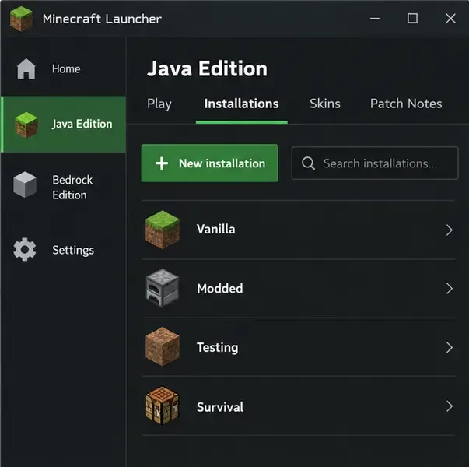Click the Home house icon in sidebar
The image size is (469, 467).
(x=26, y=68)
